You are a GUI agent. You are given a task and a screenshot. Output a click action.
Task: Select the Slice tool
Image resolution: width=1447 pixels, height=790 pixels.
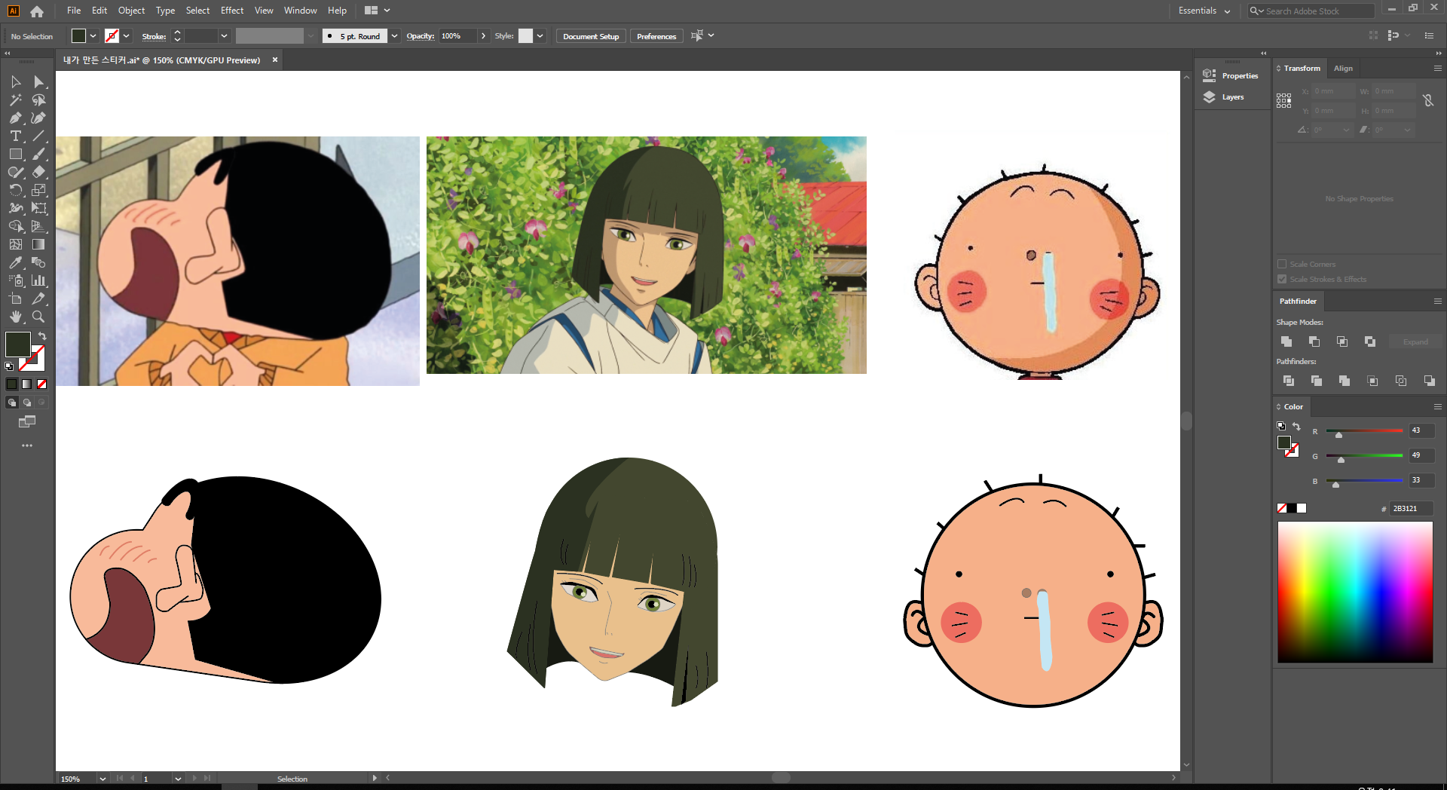38,299
